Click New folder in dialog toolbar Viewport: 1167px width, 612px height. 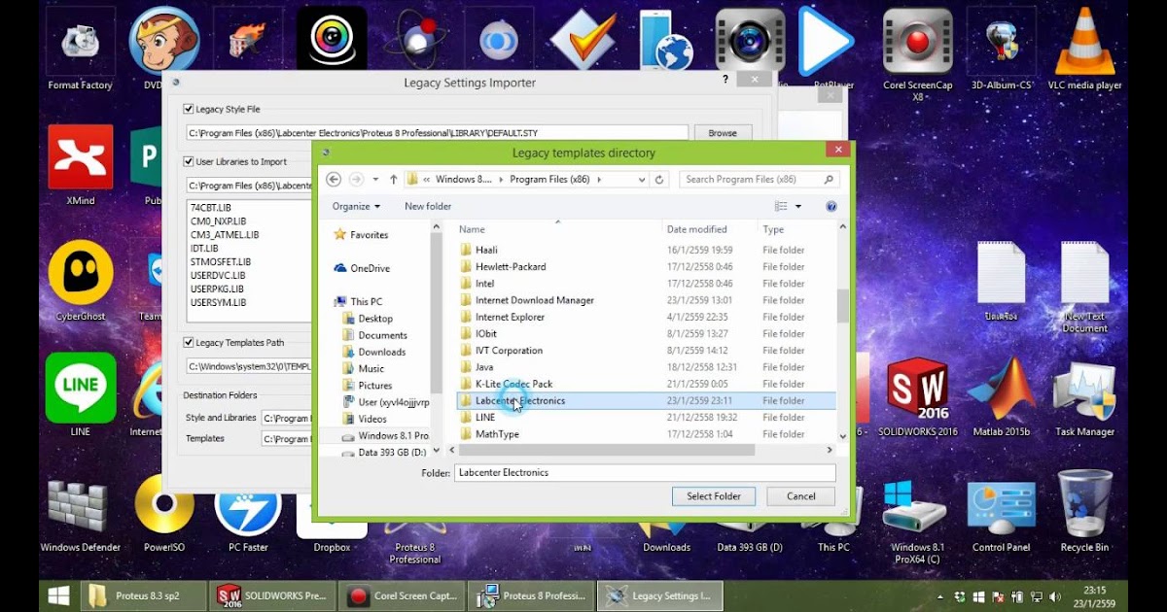click(428, 206)
